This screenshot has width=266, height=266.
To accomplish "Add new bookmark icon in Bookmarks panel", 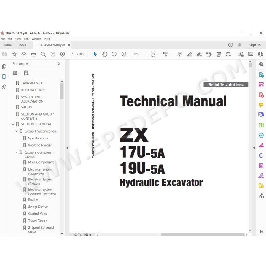I will coord(26,73).
